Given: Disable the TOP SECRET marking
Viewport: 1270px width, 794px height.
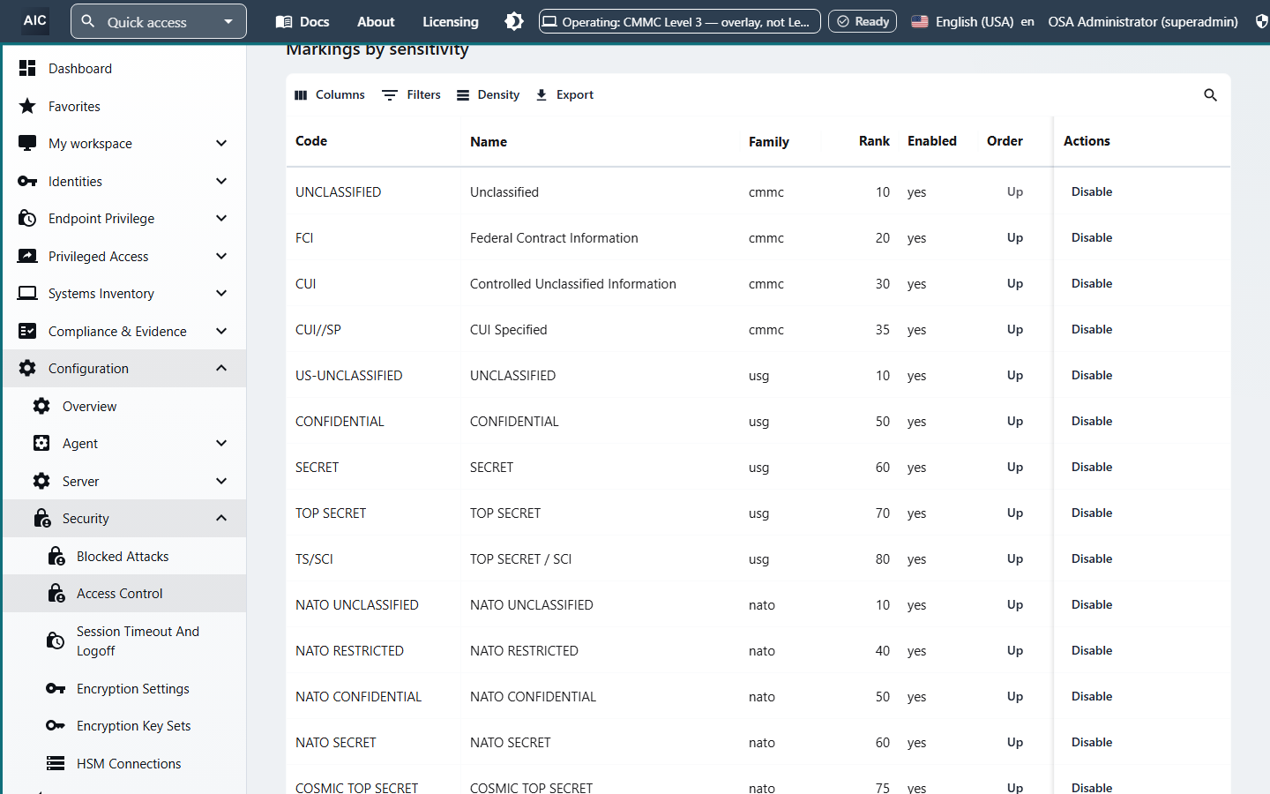Looking at the screenshot, I should coord(1092,513).
